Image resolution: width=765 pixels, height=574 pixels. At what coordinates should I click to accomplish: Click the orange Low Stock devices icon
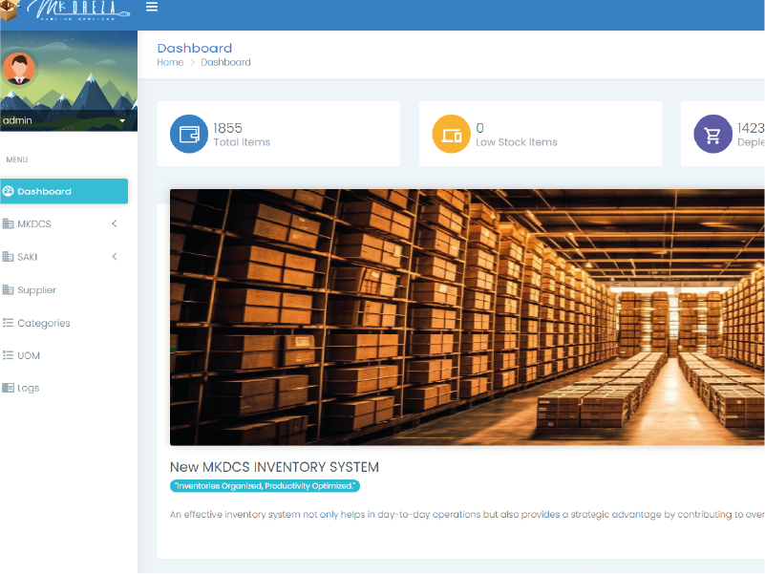[x=452, y=134]
